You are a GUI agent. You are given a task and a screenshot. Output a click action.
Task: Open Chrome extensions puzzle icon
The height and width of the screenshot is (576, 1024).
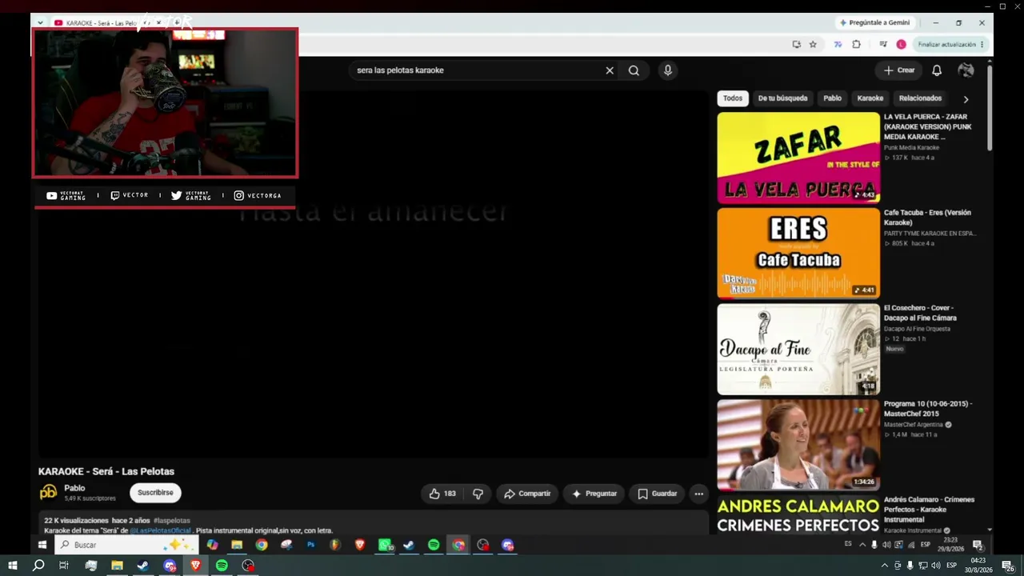click(x=856, y=45)
